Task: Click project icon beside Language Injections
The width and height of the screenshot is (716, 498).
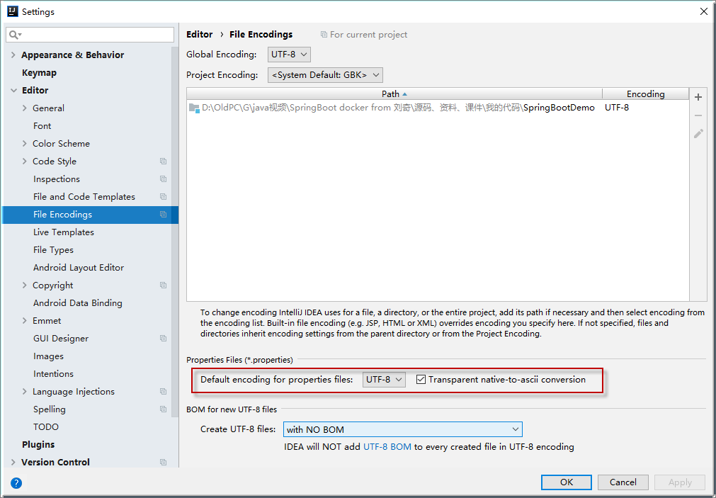Action: point(163,392)
